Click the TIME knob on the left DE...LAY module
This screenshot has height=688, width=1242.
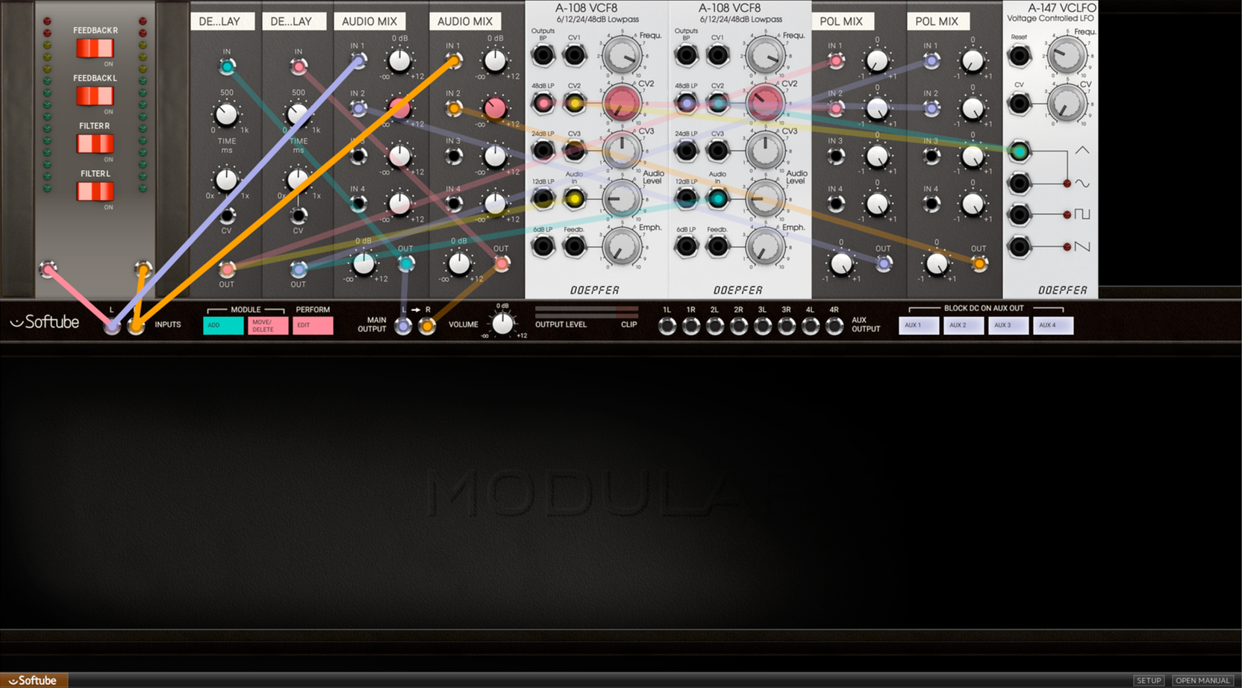[x=226, y=114]
